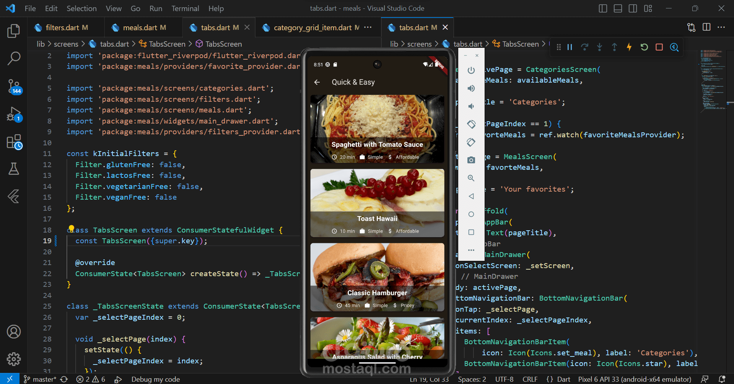This screenshot has width=734, height=384.
Task: Open changes compare icon in editor title
Action: 691,27
